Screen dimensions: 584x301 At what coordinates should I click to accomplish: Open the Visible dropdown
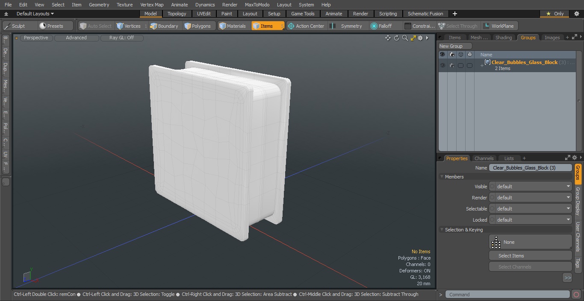(531, 187)
